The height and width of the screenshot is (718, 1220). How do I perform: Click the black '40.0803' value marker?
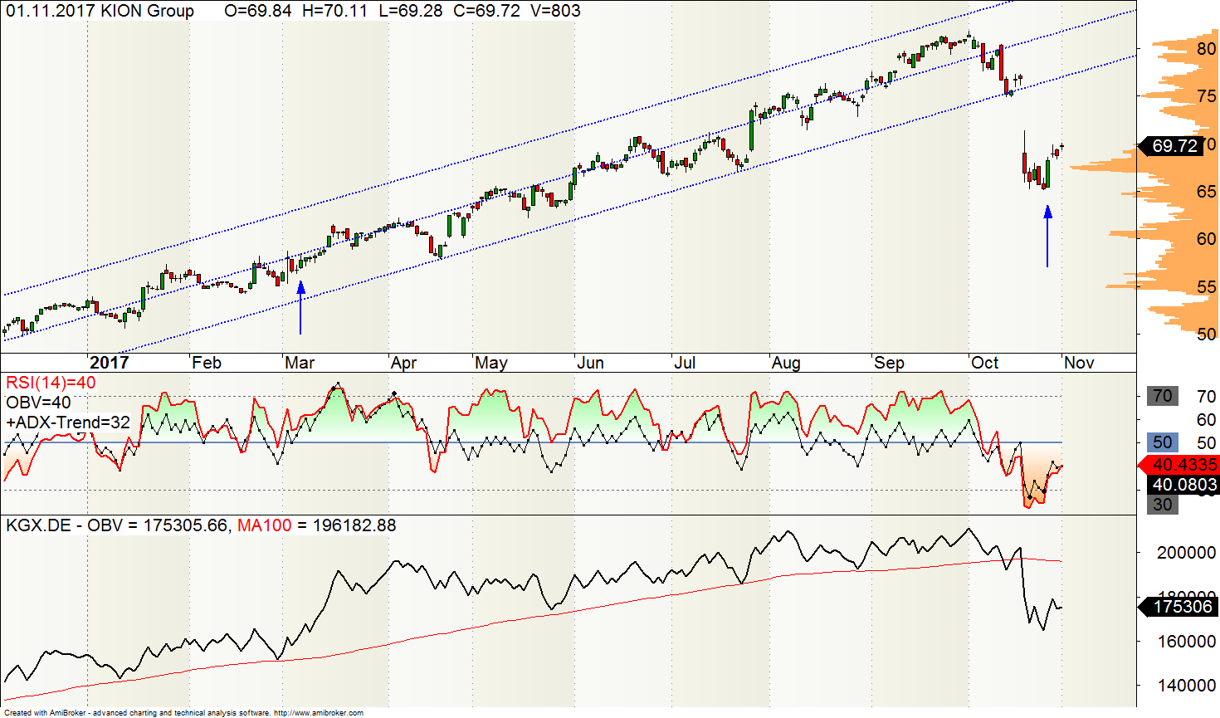click(x=1184, y=485)
